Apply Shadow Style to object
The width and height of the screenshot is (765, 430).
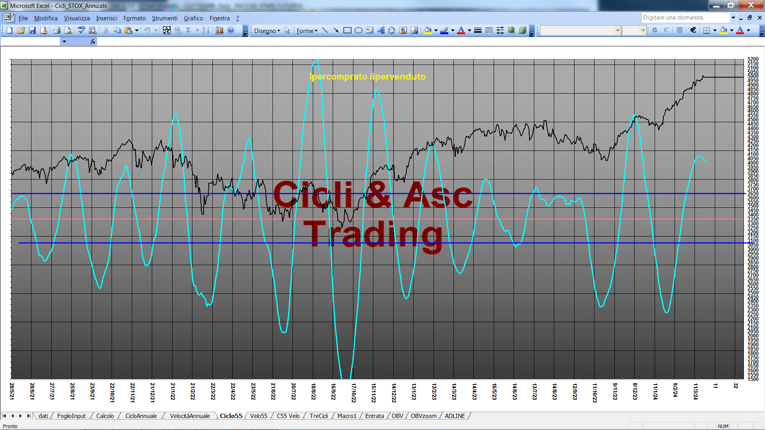(x=511, y=30)
